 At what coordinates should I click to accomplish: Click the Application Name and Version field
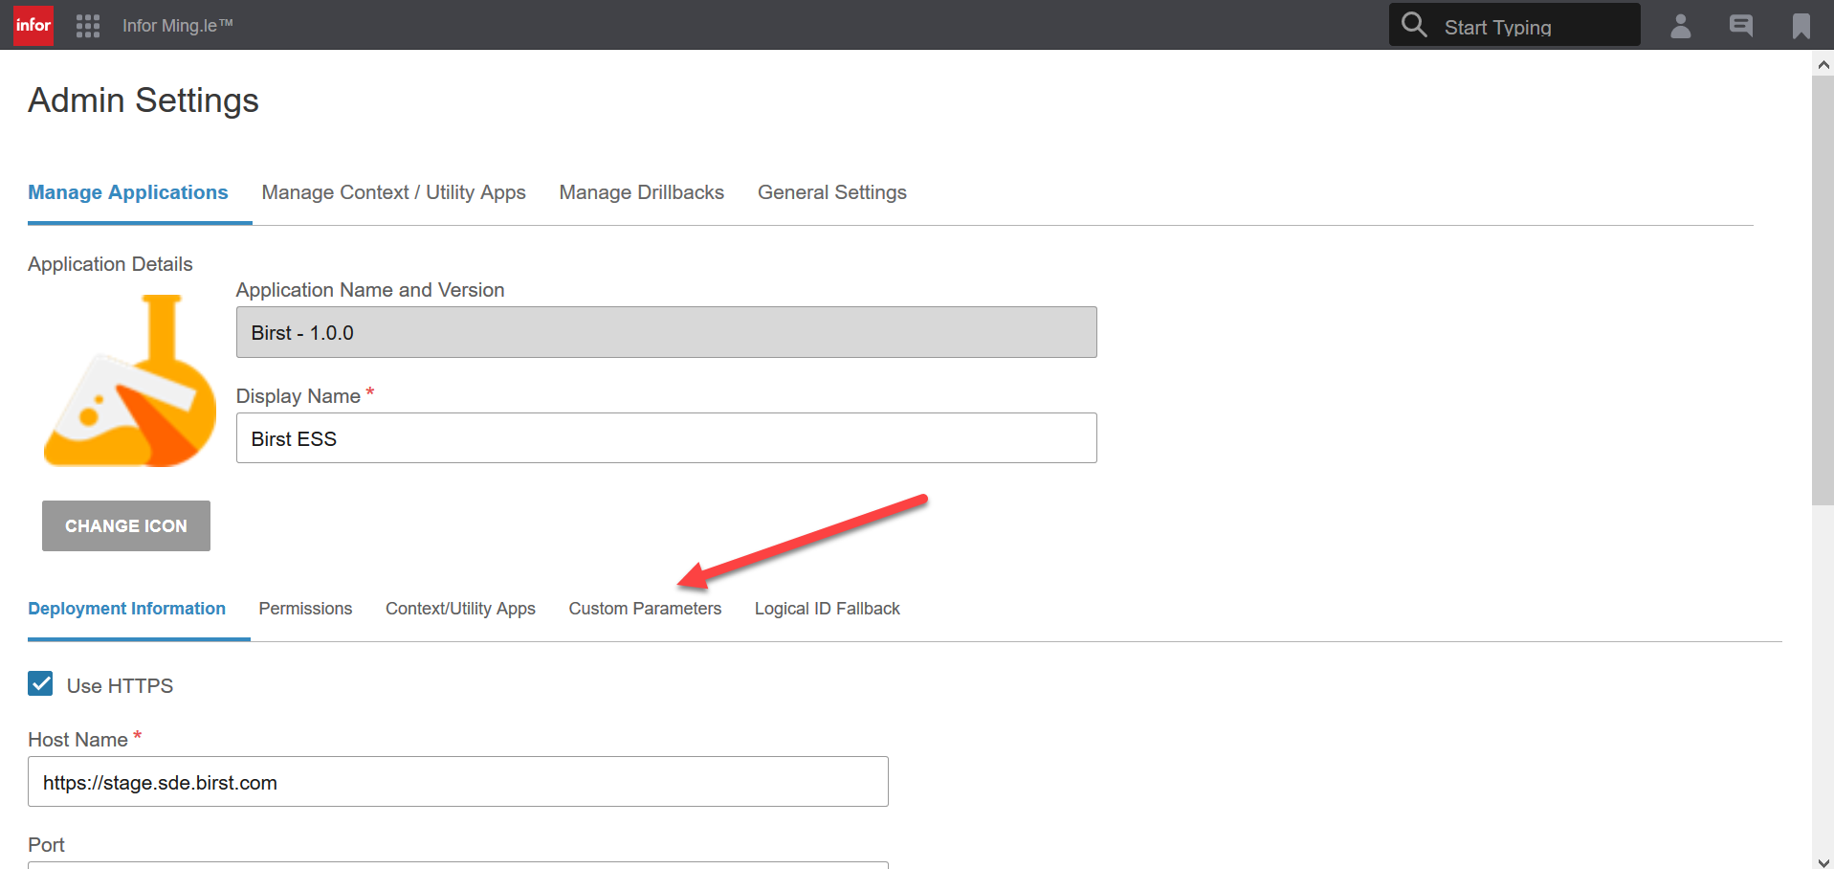click(667, 332)
